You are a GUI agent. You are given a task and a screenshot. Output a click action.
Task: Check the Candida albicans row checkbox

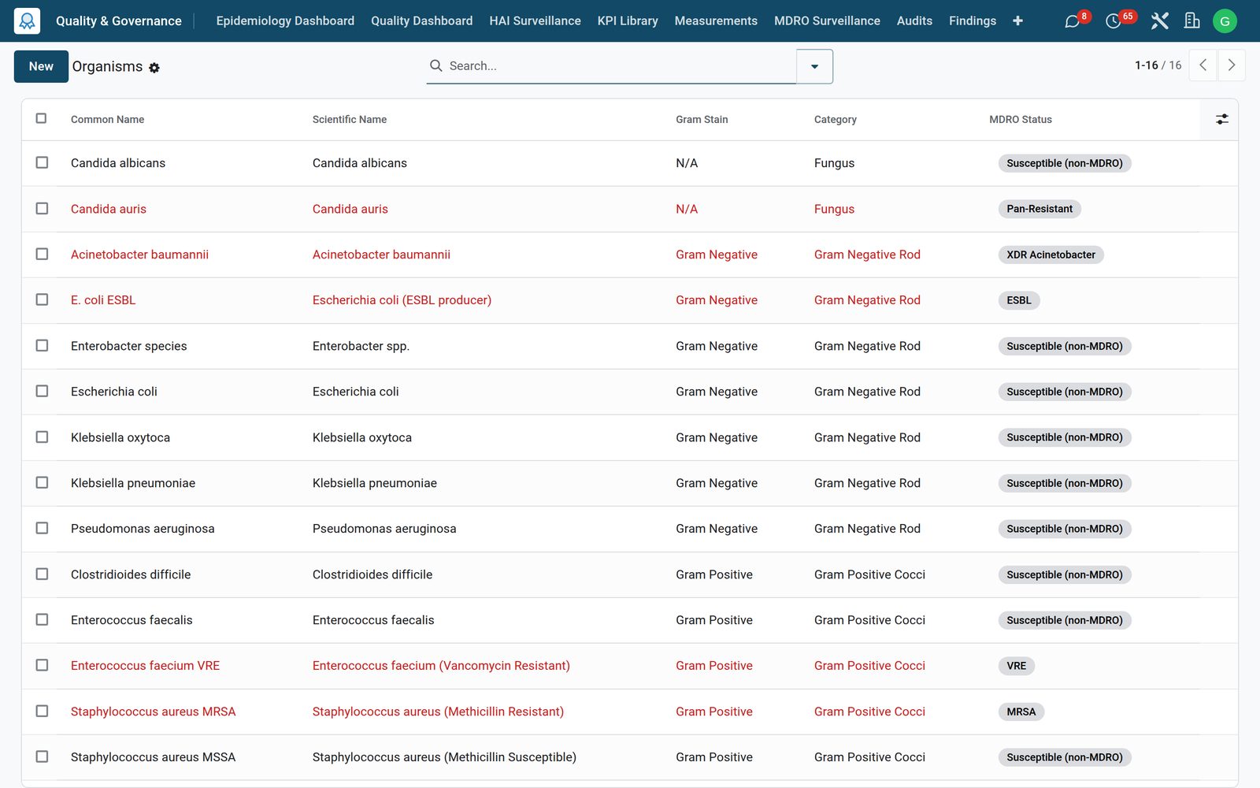pos(42,162)
